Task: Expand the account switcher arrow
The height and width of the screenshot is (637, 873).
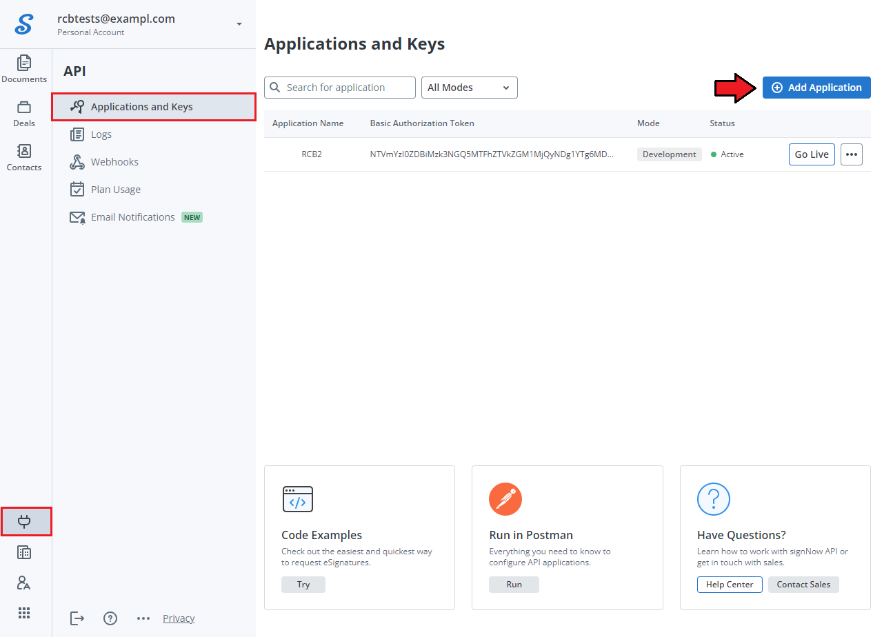Action: 239,24
